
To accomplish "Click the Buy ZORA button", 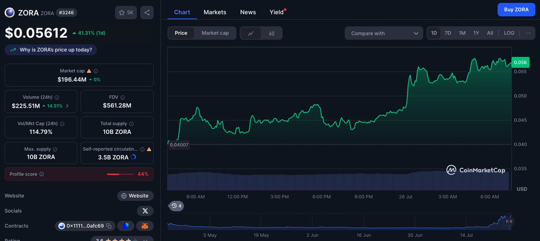I will pos(516,9).
